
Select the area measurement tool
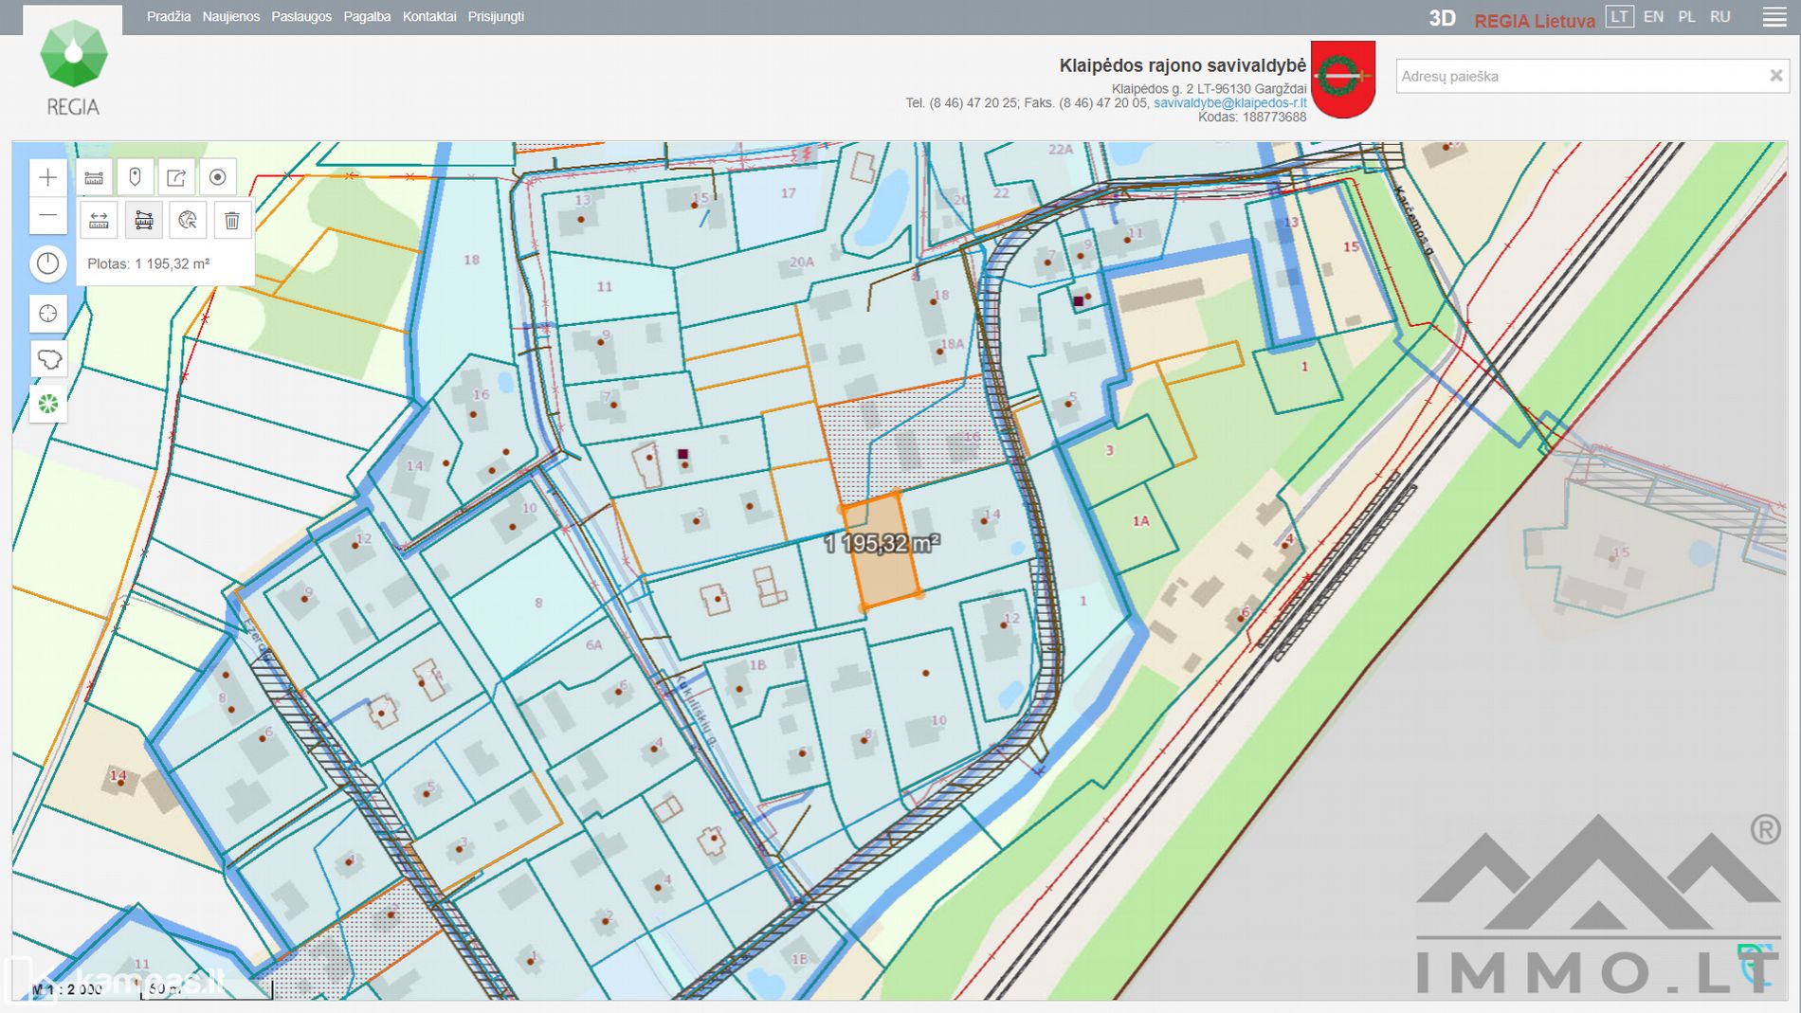(x=144, y=221)
